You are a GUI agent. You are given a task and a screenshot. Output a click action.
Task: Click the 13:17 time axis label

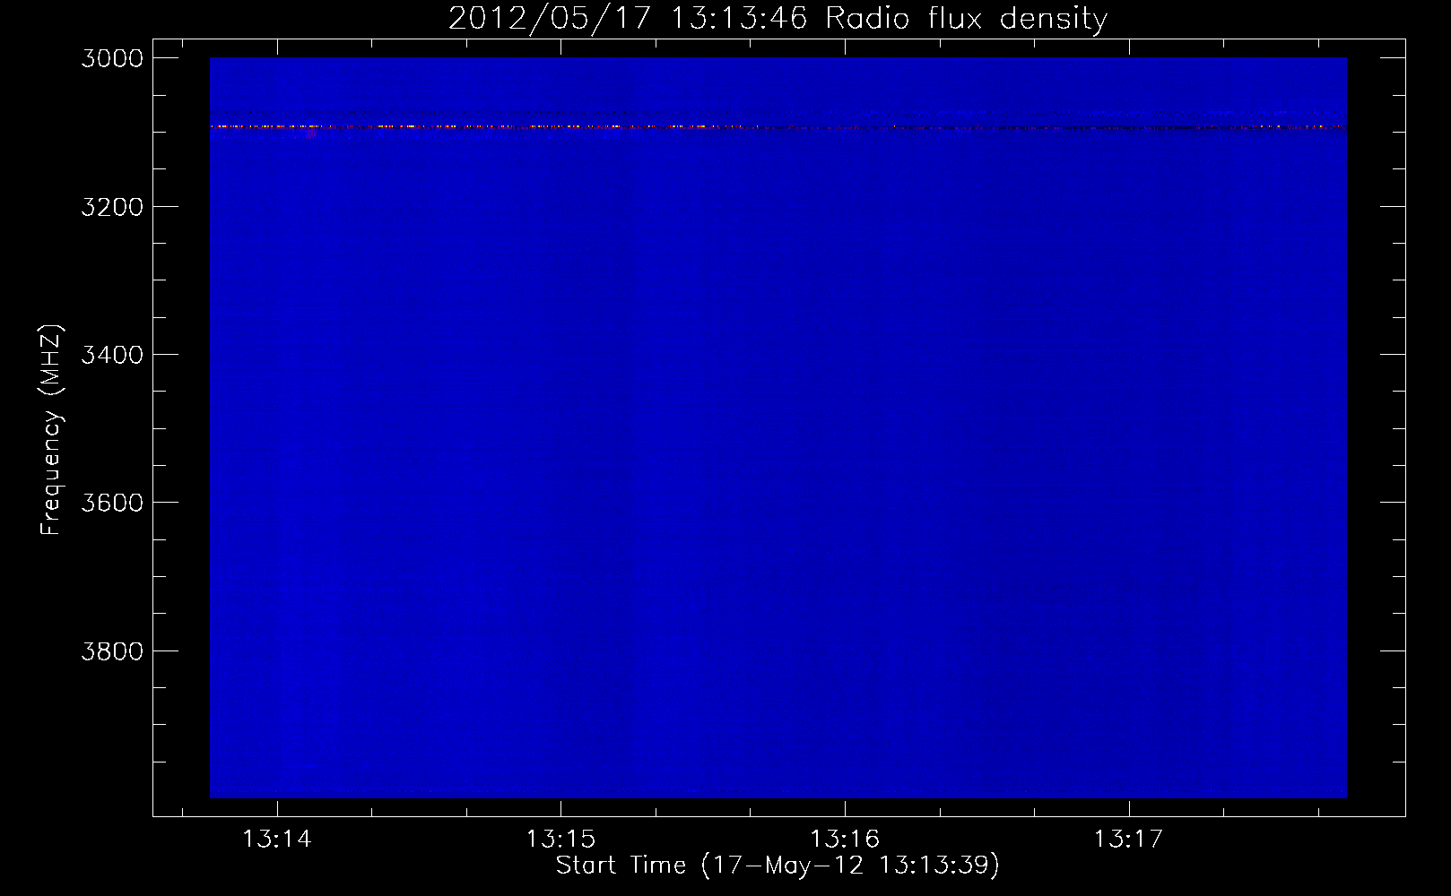click(1128, 840)
